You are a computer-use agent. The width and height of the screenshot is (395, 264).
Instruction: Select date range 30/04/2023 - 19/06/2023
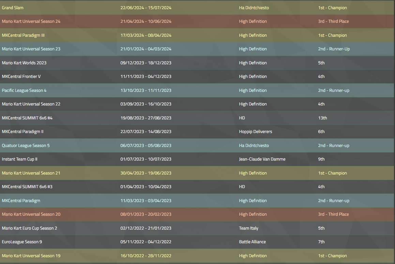(146, 173)
